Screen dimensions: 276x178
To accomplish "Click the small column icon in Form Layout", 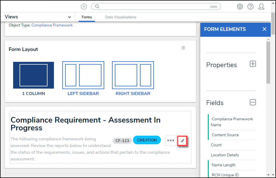I will tap(183, 48).
